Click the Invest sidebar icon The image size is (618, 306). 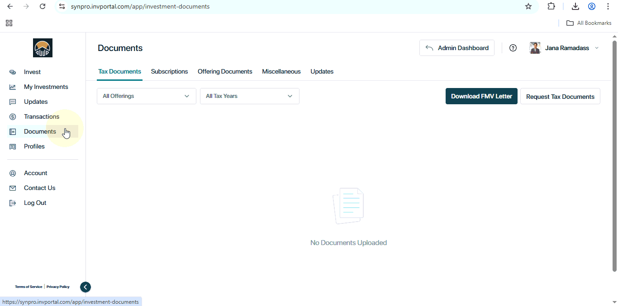click(13, 72)
